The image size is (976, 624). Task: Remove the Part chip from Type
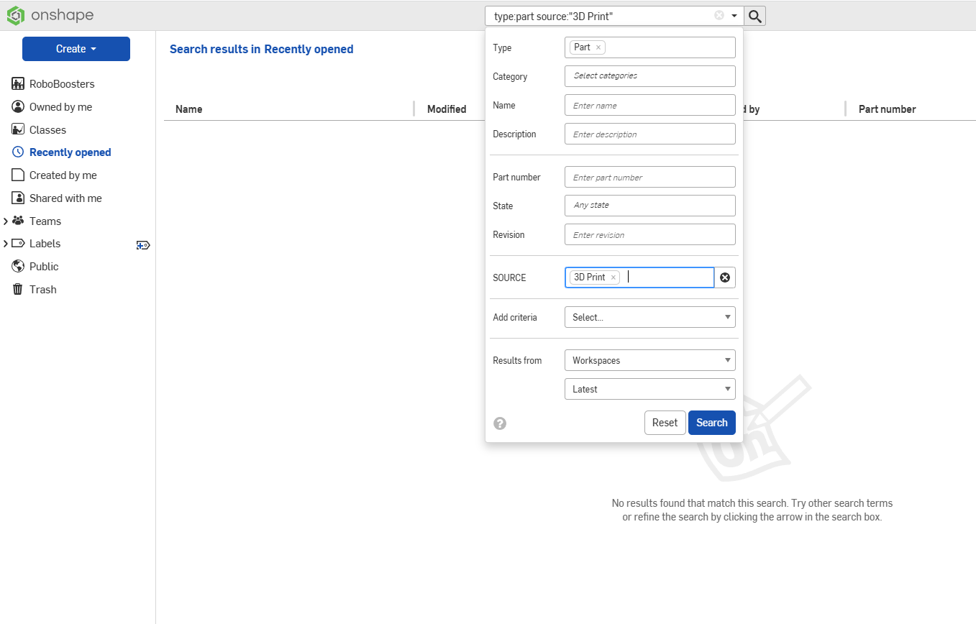pos(598,47)
